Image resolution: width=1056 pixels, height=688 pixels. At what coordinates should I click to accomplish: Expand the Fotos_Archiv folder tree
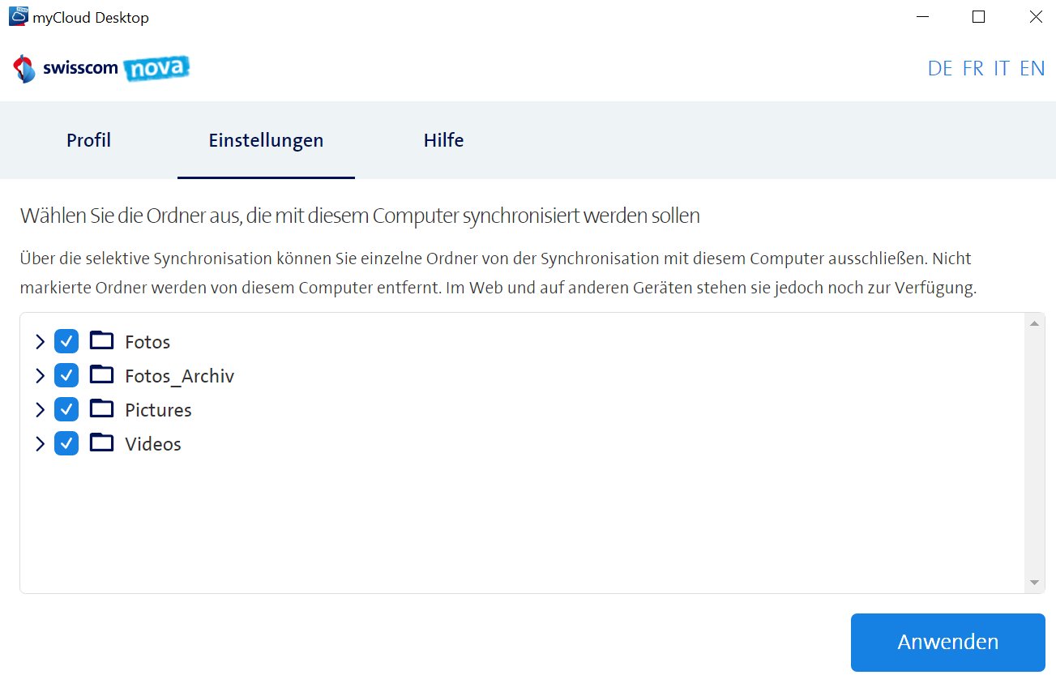click(x=38, y=375)
